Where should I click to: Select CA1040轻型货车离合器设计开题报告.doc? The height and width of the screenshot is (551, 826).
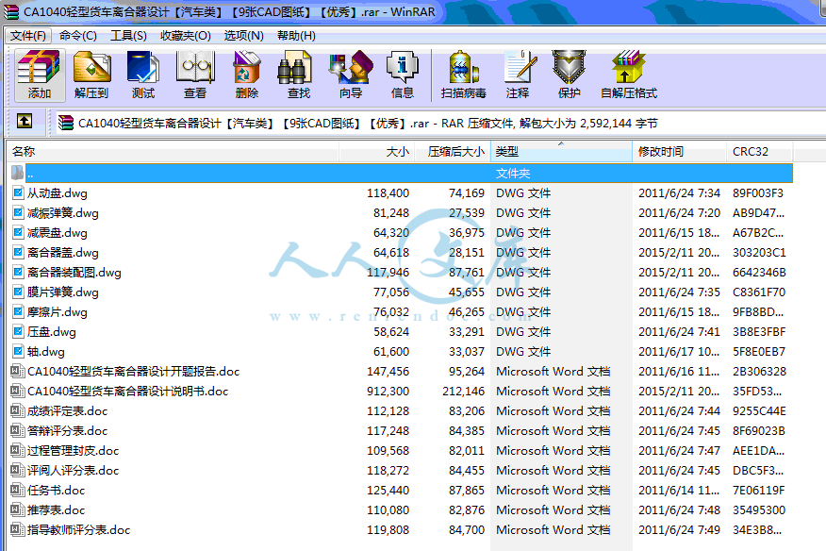(134, 371)
